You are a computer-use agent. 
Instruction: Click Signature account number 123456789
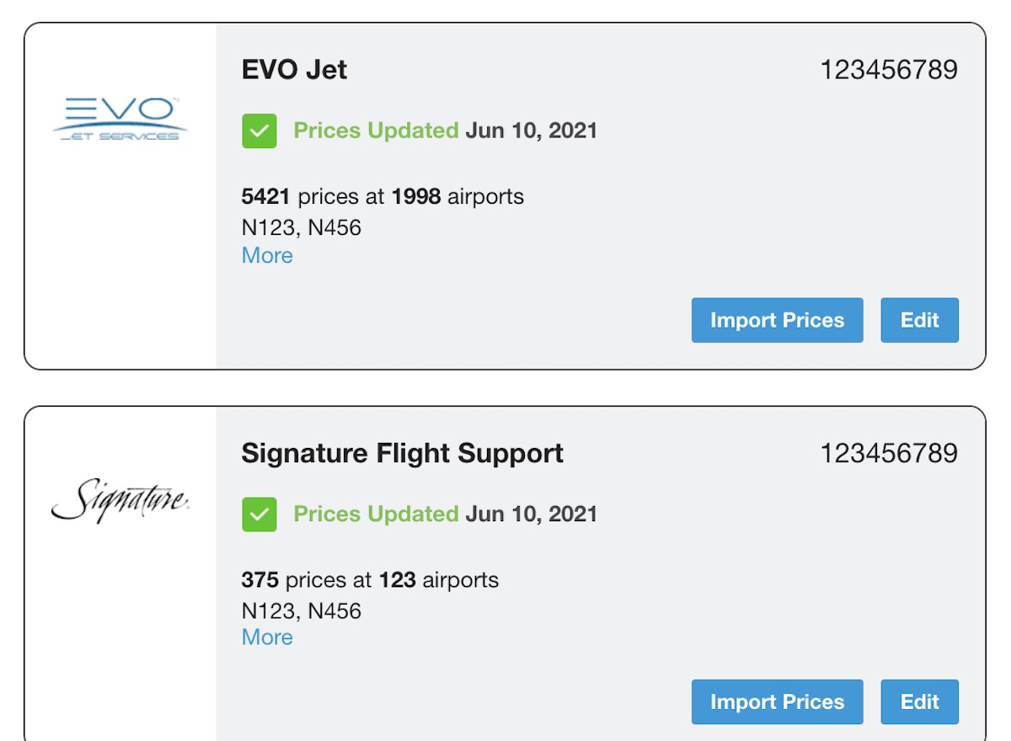(889, 453)
